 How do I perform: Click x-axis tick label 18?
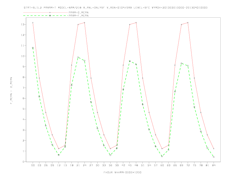pos(71,165)
